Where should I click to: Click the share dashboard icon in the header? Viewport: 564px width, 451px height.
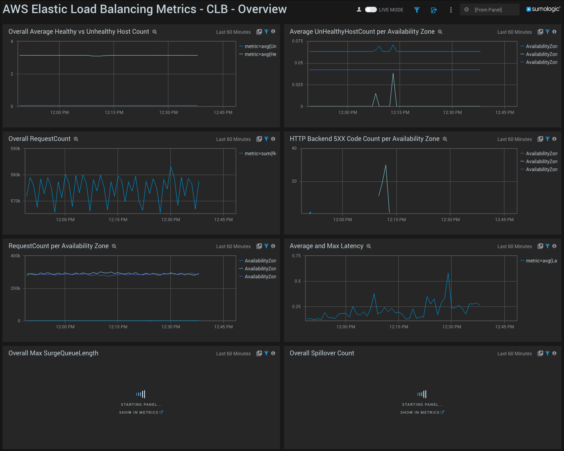click(434, 10)
